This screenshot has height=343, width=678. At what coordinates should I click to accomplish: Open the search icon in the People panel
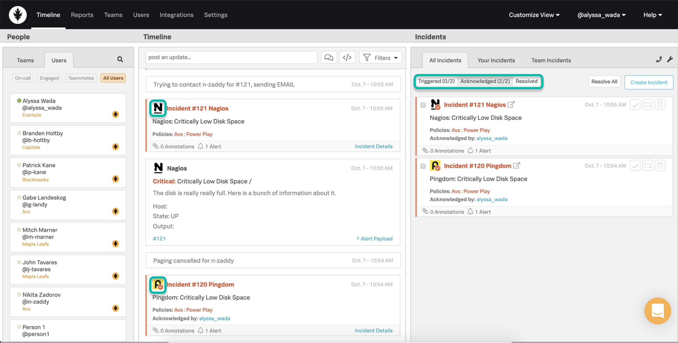[x=120, y=59]
